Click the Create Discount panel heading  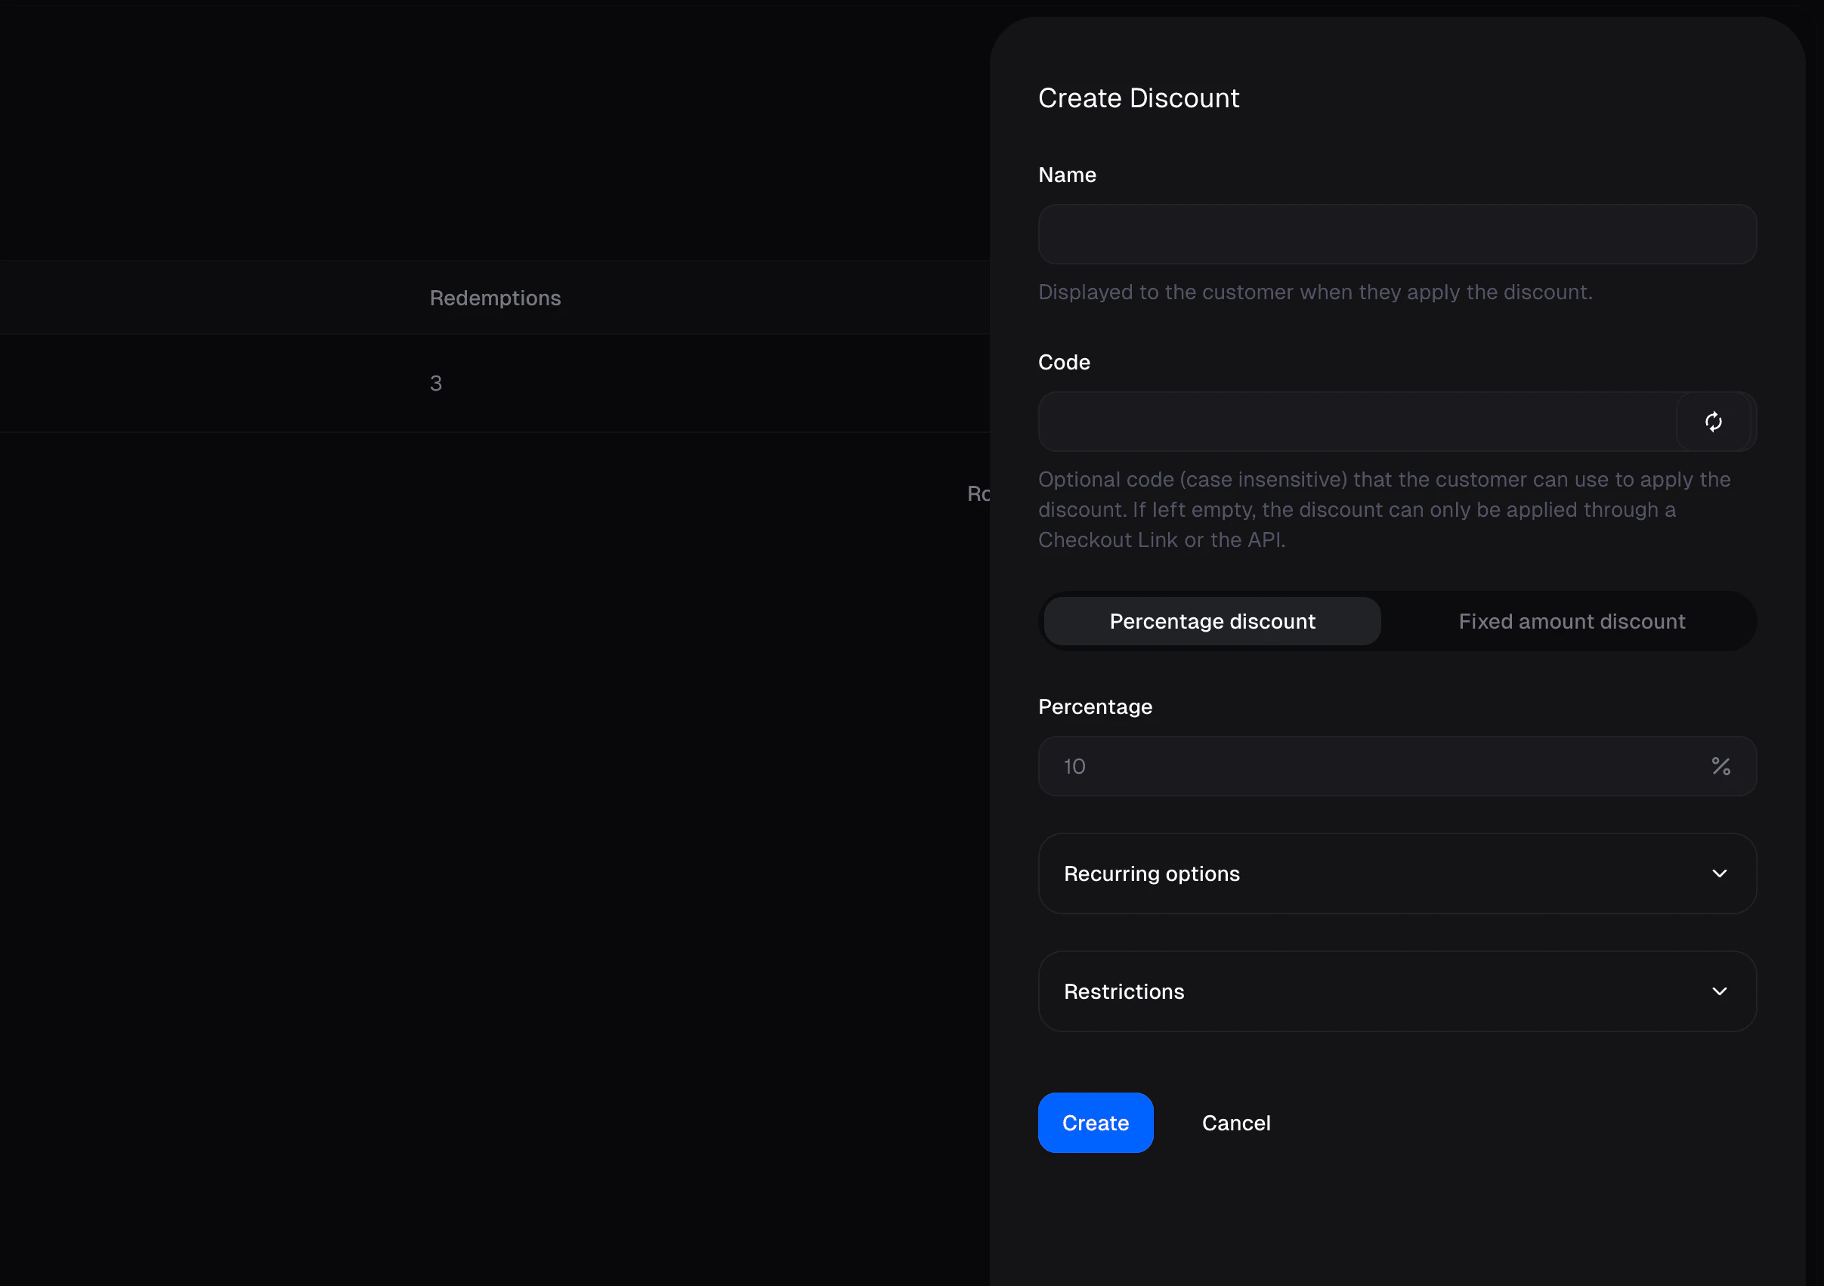pos(1138,97)
